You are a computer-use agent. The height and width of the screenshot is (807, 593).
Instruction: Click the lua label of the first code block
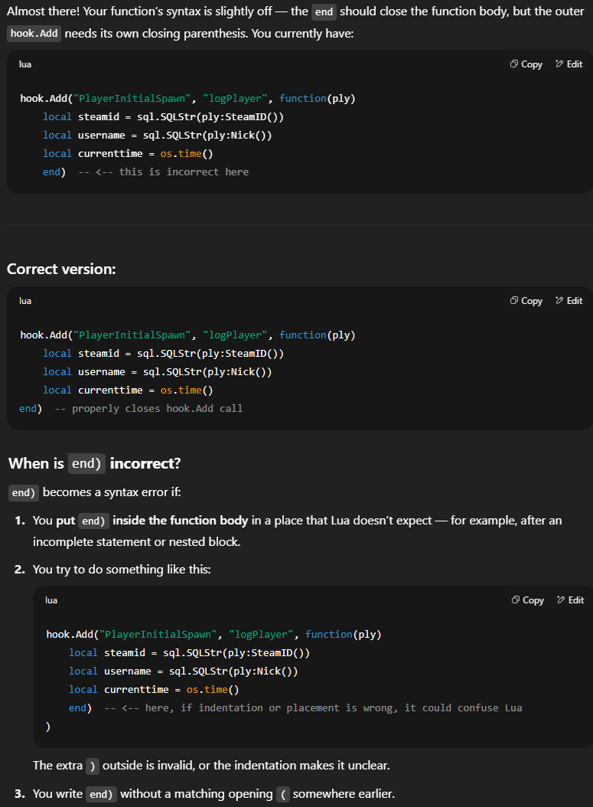(25, 64)
